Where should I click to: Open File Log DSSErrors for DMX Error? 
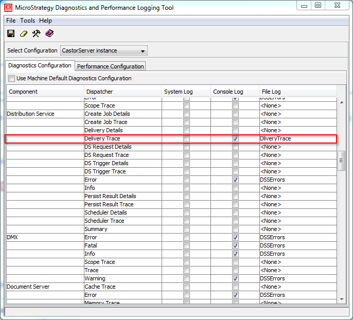click(x=298, y=237)
